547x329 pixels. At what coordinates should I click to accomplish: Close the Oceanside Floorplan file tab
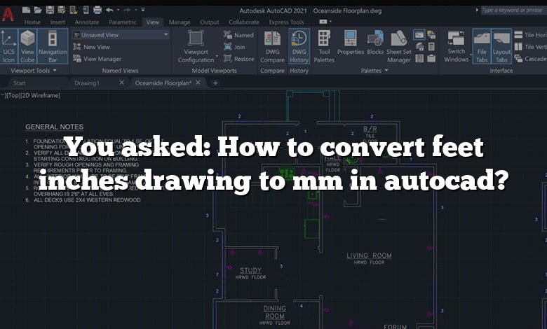click(198, 83)
